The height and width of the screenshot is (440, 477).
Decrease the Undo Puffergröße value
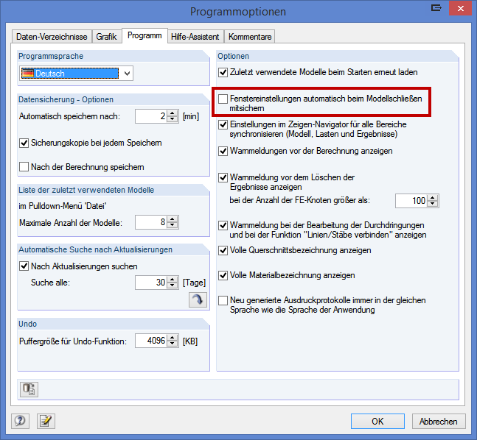point(173,344)
